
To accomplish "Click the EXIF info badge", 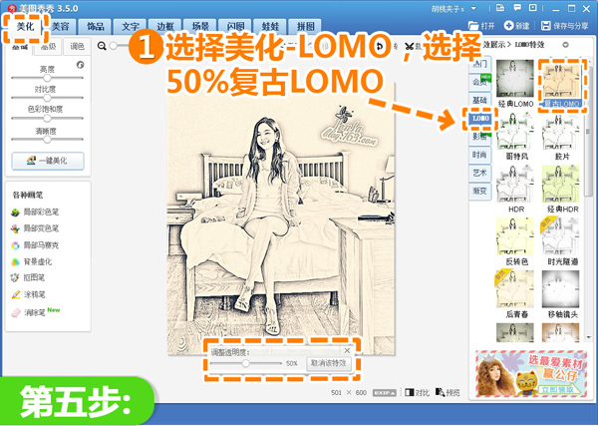I will 384,393.
